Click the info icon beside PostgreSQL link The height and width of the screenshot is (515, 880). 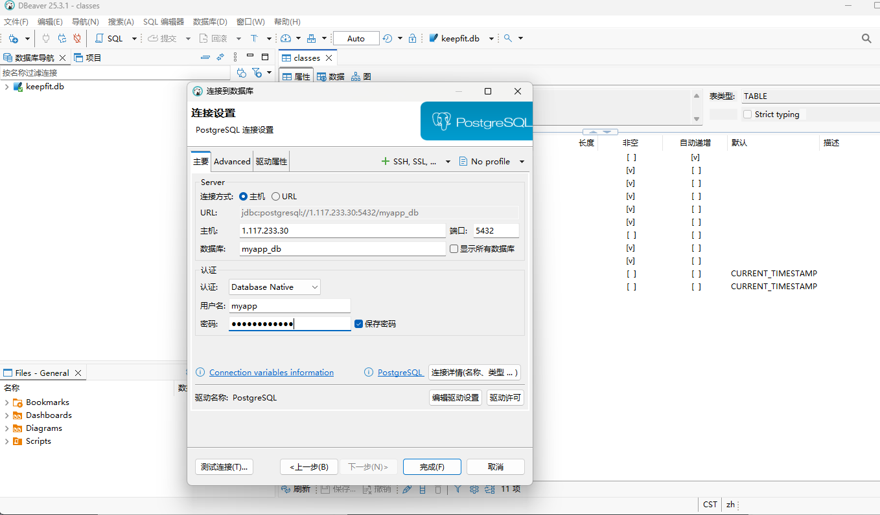369,372
